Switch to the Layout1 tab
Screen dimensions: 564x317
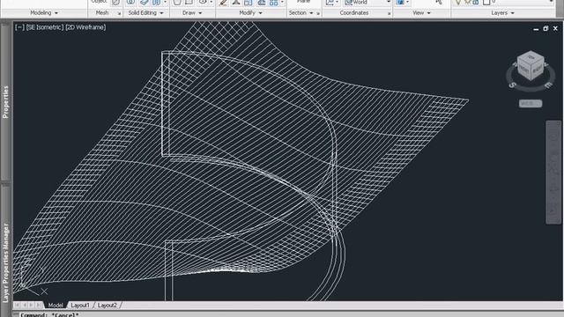[x=80, y=306]
